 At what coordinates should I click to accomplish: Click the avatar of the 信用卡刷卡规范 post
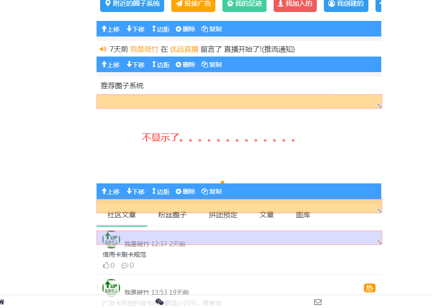click(x=111, y=239)
